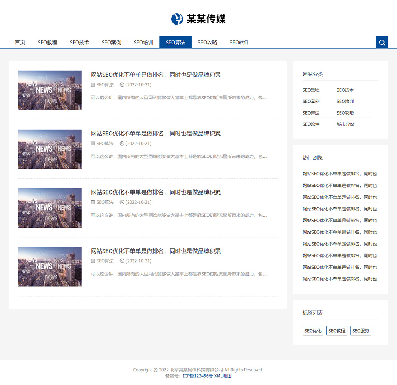Choose SEO培训 in the 网站分类 panel

click(345, 102)
